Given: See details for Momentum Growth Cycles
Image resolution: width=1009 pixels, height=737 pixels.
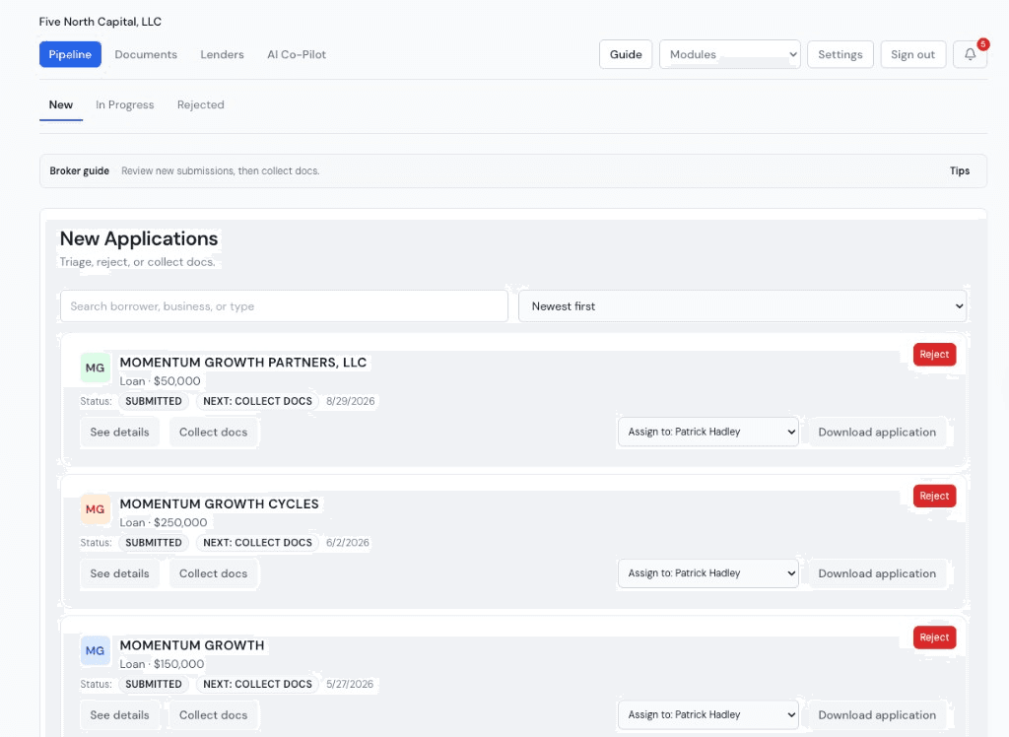Looking at the screenshot, I should pos(119,573).
